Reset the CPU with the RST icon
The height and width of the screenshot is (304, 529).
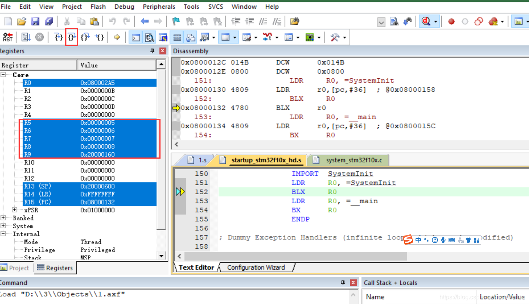coord(8,37)
